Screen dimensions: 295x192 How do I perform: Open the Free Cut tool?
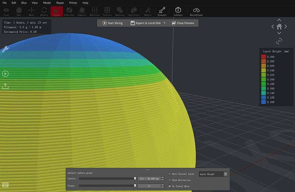tap(69, 11)
